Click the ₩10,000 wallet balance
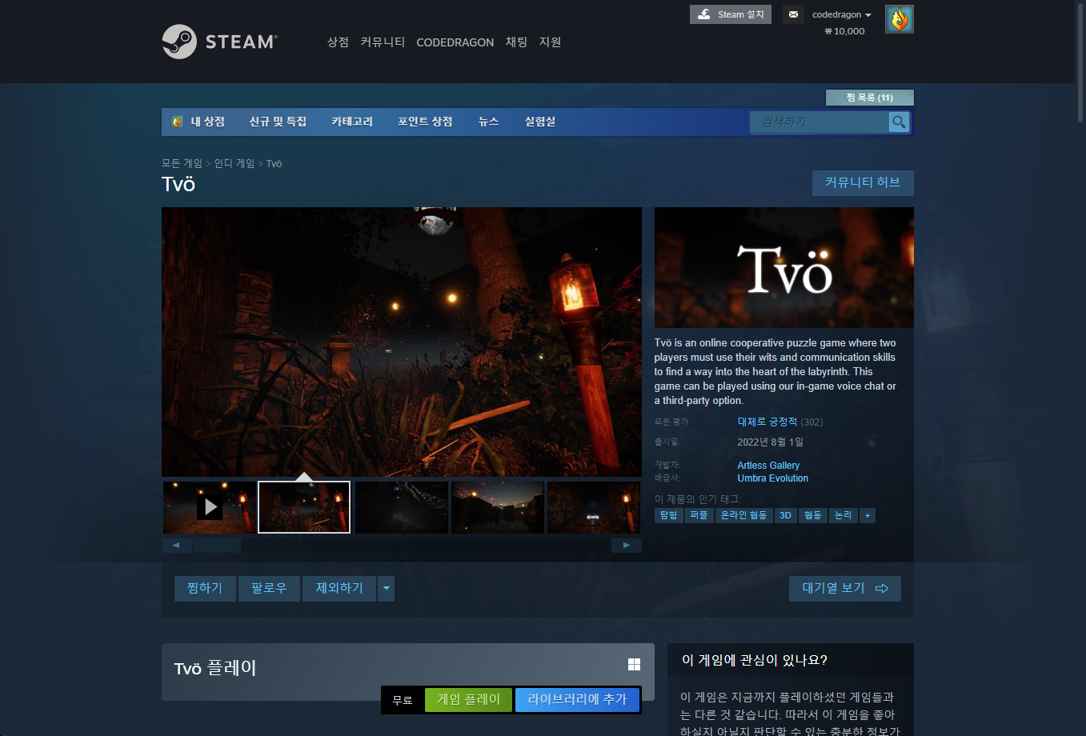This screenshot has height=736, width=1086. click(x=844, y=31)
